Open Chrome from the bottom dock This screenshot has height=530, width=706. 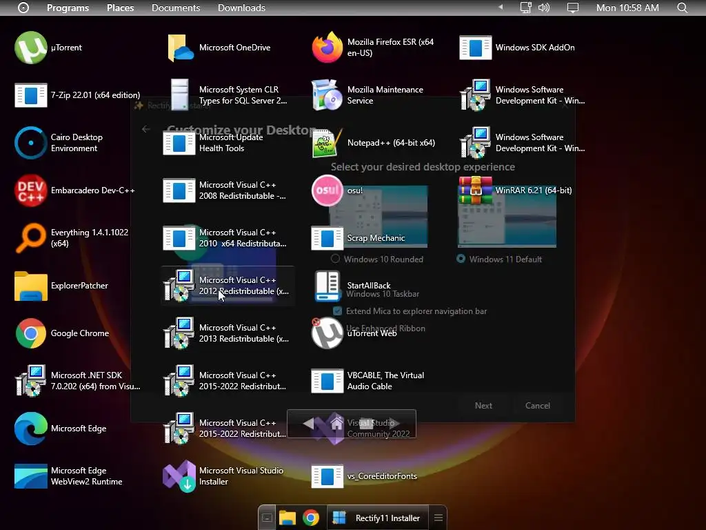point(311,518)
